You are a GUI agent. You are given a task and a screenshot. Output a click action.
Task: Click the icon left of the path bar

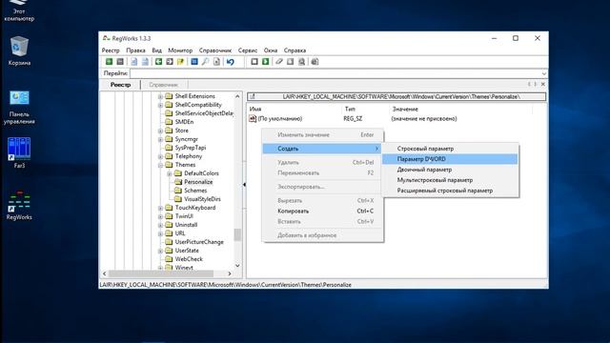point(252,96)
